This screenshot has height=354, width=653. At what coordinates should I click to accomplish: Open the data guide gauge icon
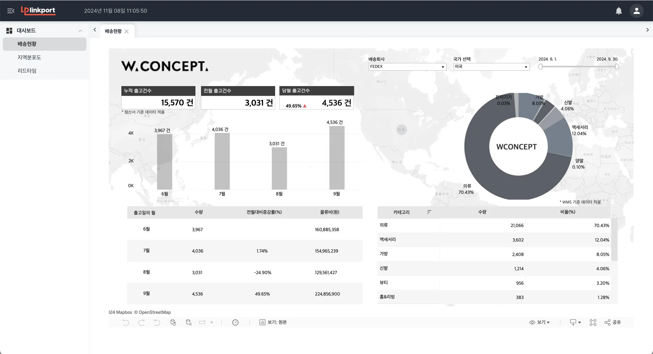235,322
